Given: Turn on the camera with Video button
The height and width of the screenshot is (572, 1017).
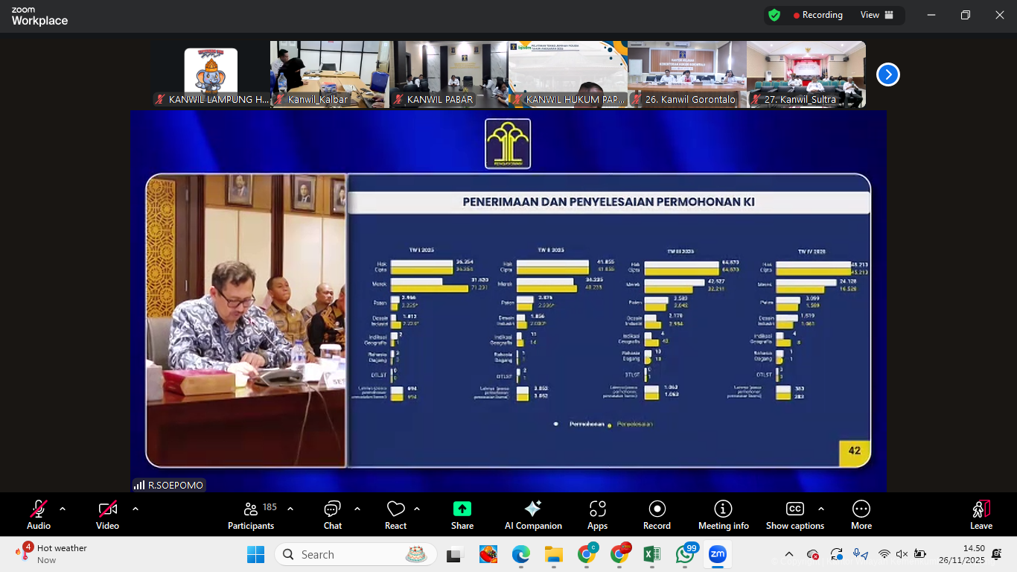Looking at the screenshot, I should pyautogui.click(x=107, y=515).
